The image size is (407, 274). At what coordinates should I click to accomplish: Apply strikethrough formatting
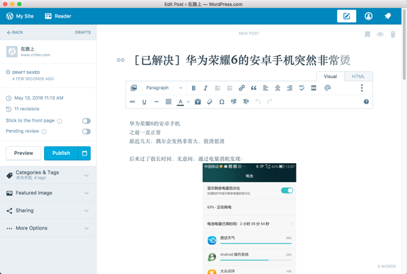132,101
